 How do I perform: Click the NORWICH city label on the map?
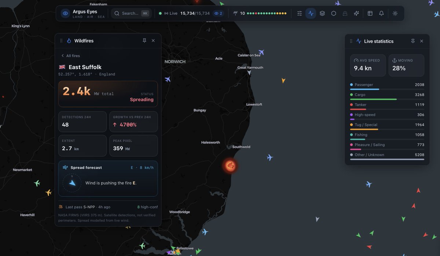tap(175, 62)
